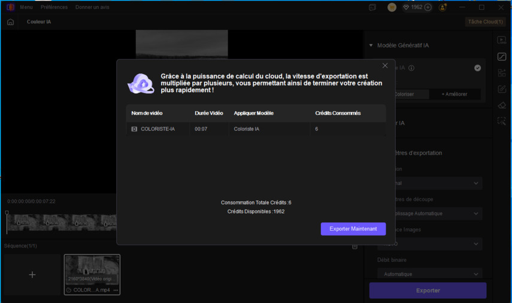The width and height of the screenshot is (512, 303).
Task: Open the shopping cart icon
Action: pyautogui.click(x=392, y=7)
